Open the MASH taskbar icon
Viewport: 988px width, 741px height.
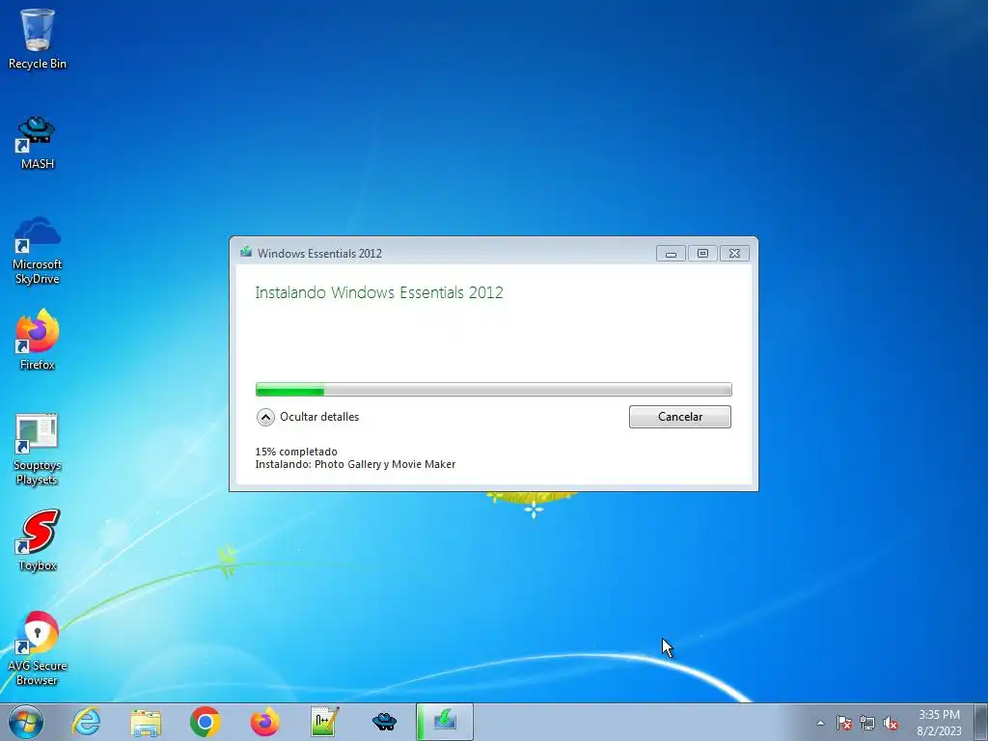(x=384, y=722)
